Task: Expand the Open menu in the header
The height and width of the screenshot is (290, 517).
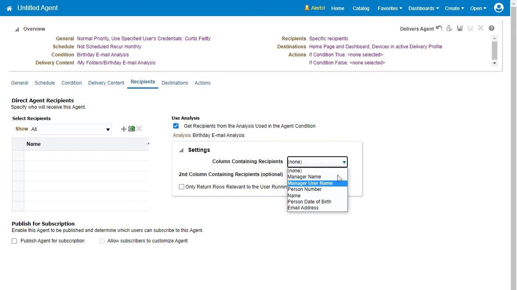Action: pos(478,8)
